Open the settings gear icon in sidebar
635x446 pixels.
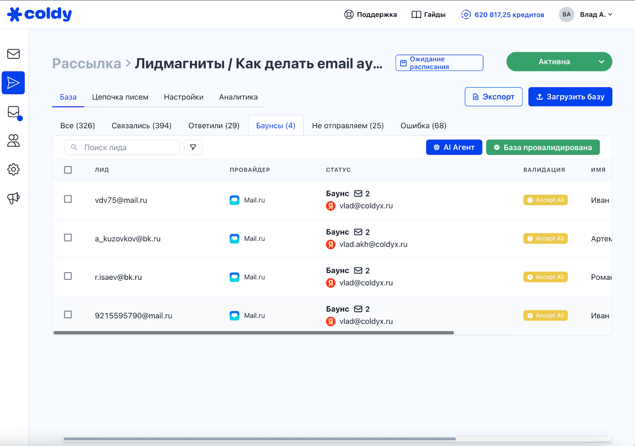(x=13, y=169)
